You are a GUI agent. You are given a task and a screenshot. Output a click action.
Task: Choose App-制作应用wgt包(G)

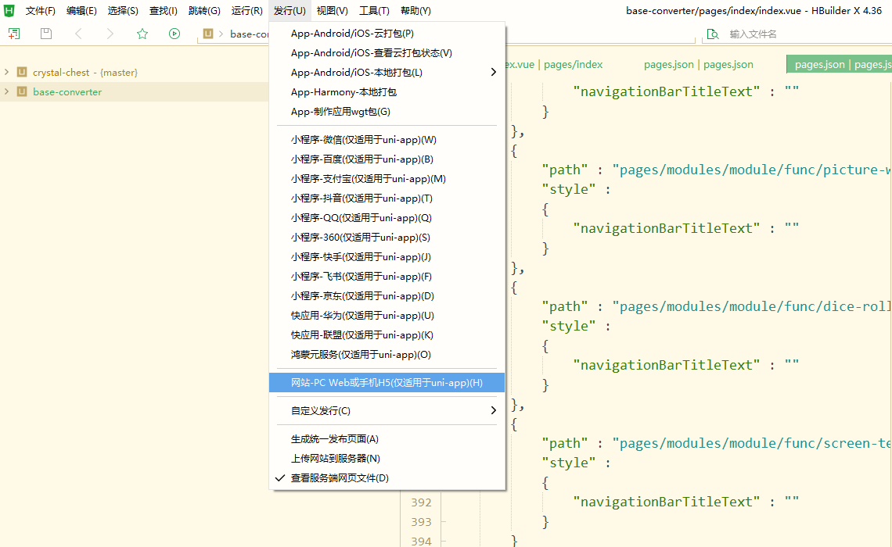coord(387,111)
